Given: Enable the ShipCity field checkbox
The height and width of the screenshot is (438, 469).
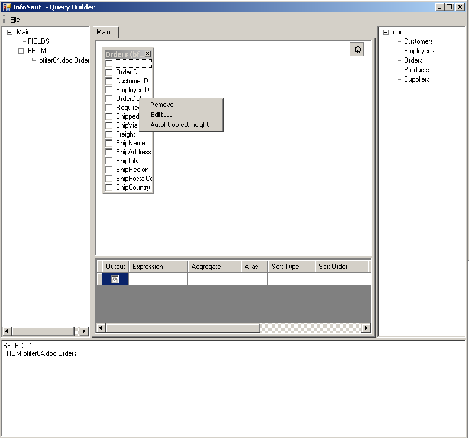Looking at the screenshot, I should click(109, 161).
